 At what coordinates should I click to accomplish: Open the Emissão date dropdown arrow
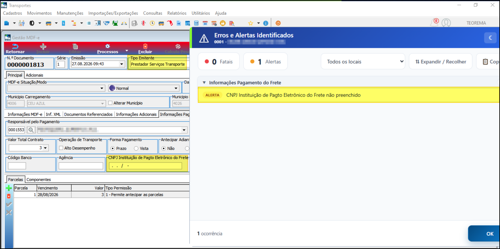122,64
